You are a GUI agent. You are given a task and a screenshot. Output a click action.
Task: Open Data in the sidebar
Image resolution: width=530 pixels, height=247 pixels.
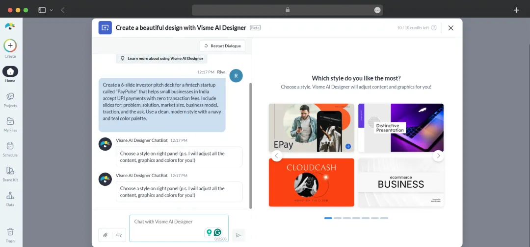coord(10,199)
